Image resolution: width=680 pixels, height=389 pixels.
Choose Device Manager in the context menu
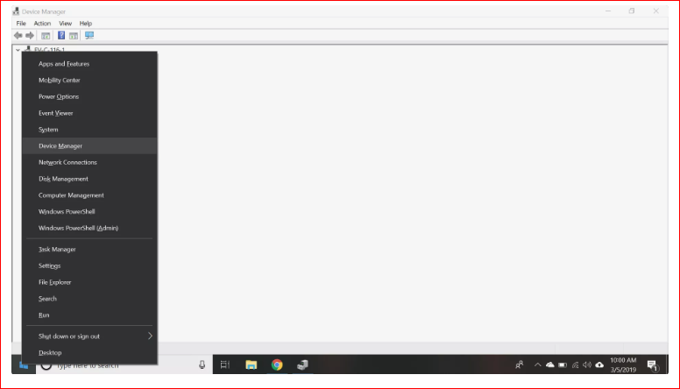(89, 146)
